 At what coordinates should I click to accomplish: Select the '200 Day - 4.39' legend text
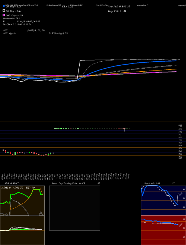click(14, 16)
